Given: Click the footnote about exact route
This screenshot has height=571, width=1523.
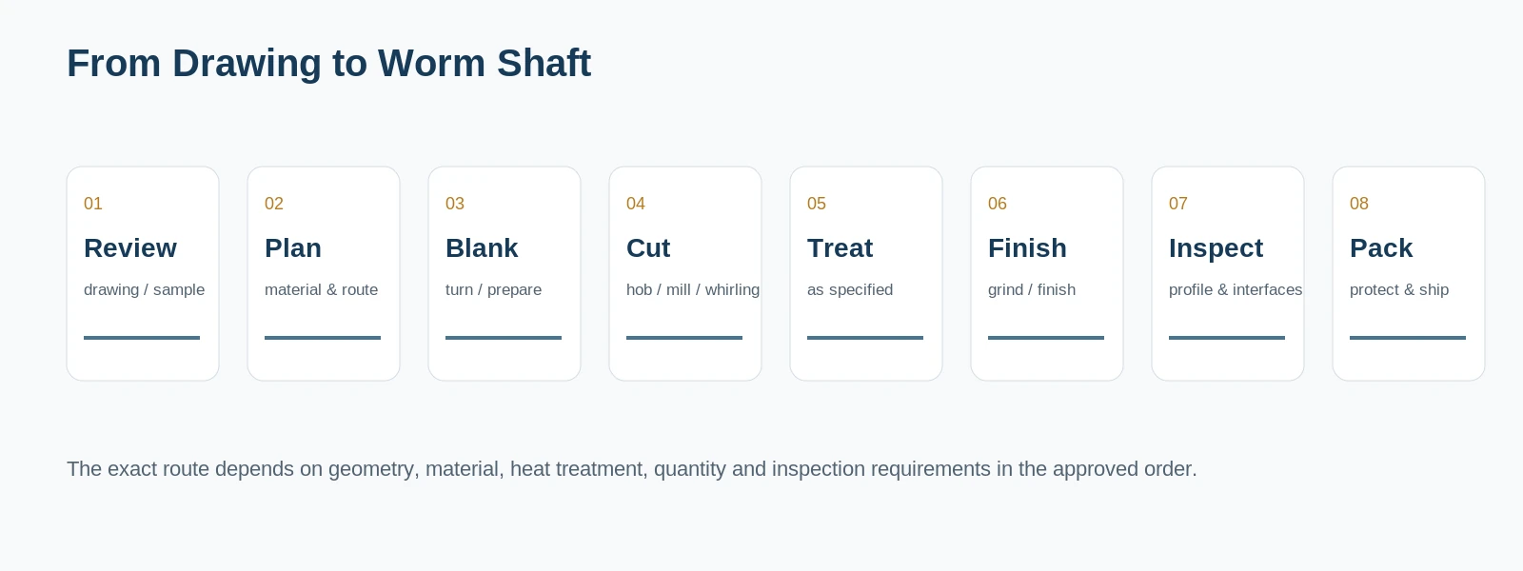Looking at the screenshot, I should click(632, 469).
